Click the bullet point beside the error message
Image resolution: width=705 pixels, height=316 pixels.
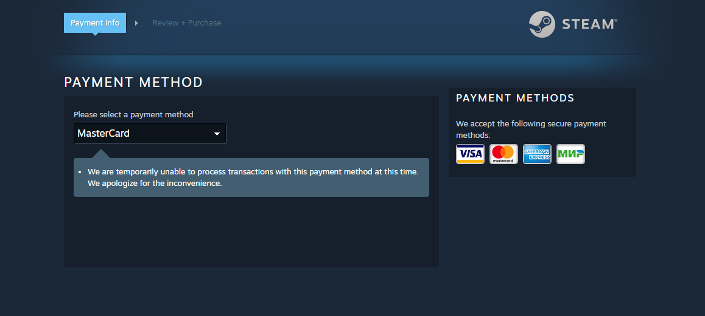tap(80, 172)
